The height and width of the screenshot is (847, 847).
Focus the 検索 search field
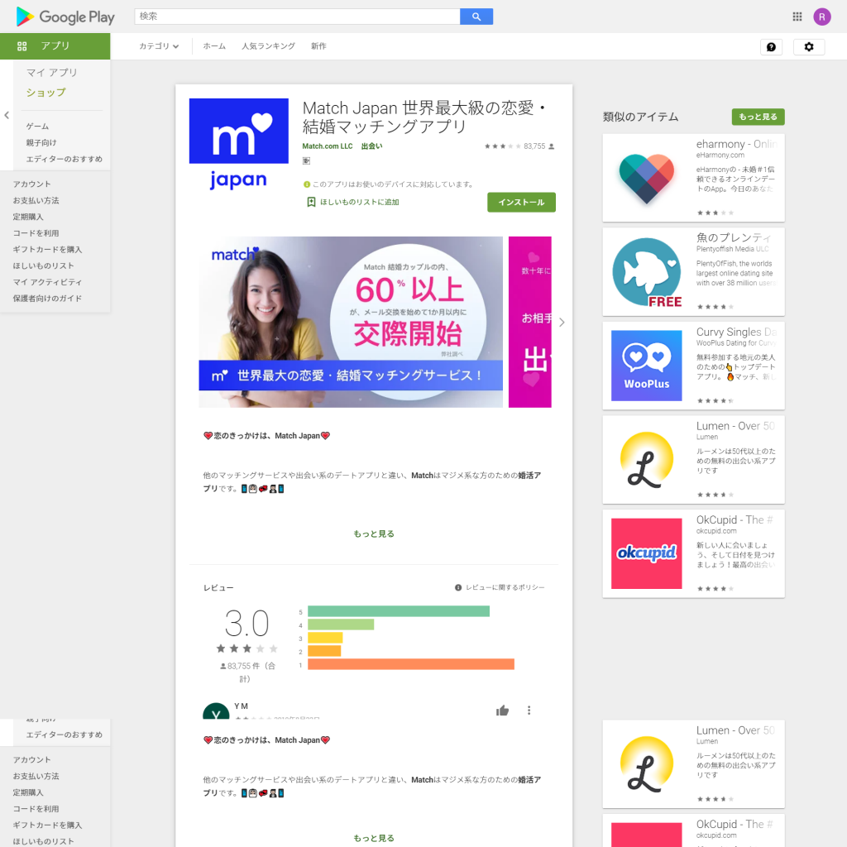point(297,17)
